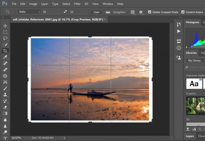205x141 pixels.
Task: Open History panel icon
Action: pos(179,24)
